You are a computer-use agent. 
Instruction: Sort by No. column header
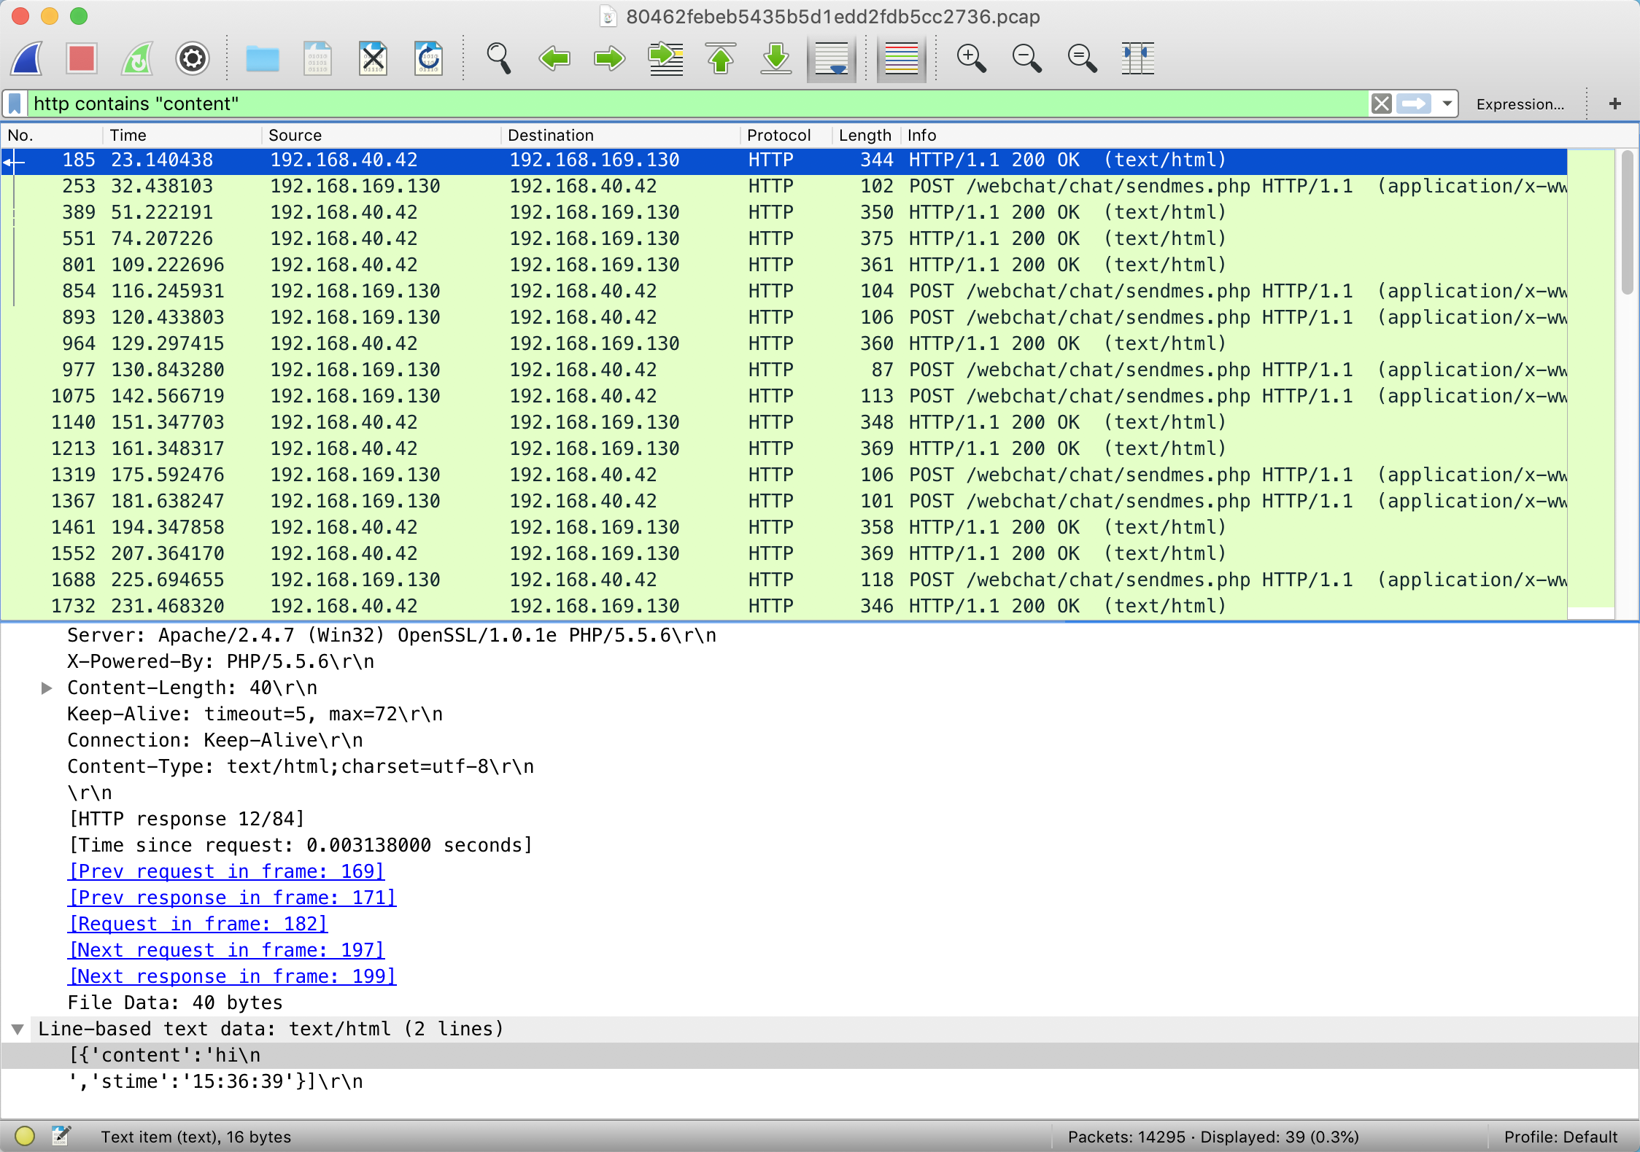tap(51, 135)
